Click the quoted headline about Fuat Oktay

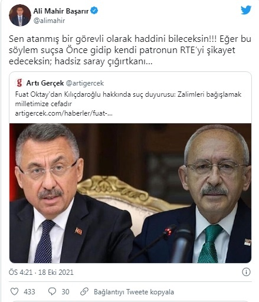128,99
